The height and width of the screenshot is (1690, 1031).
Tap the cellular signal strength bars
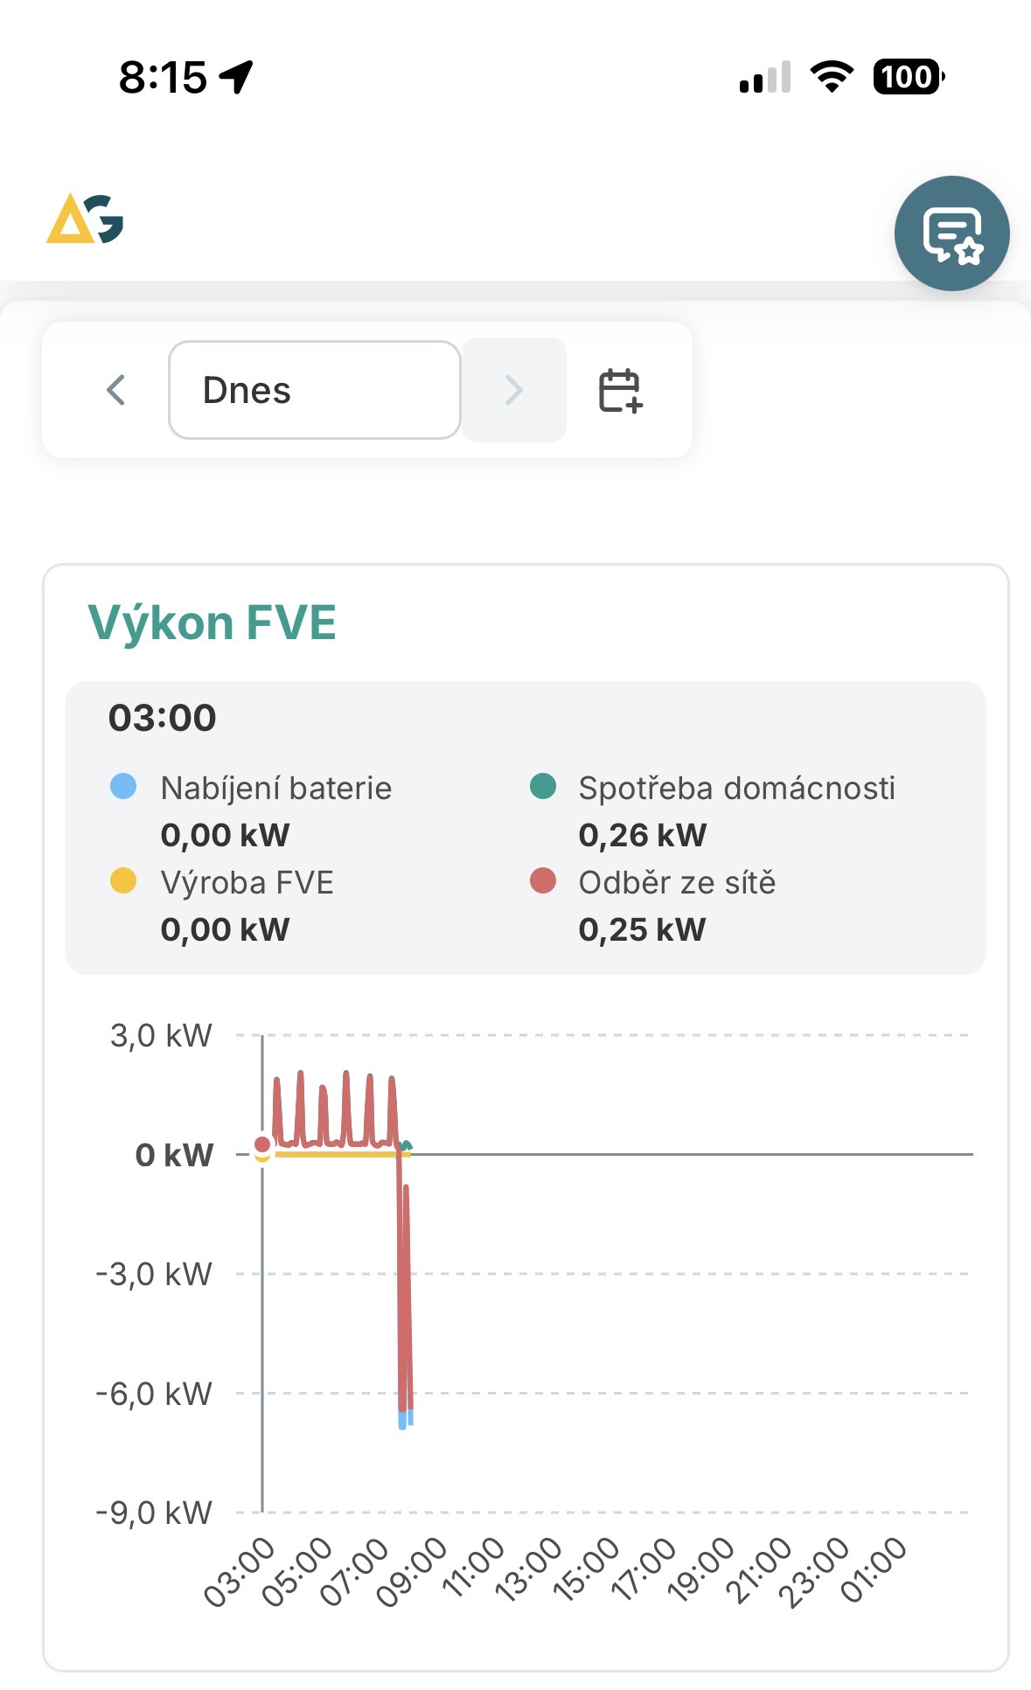[x=764, y=77]
